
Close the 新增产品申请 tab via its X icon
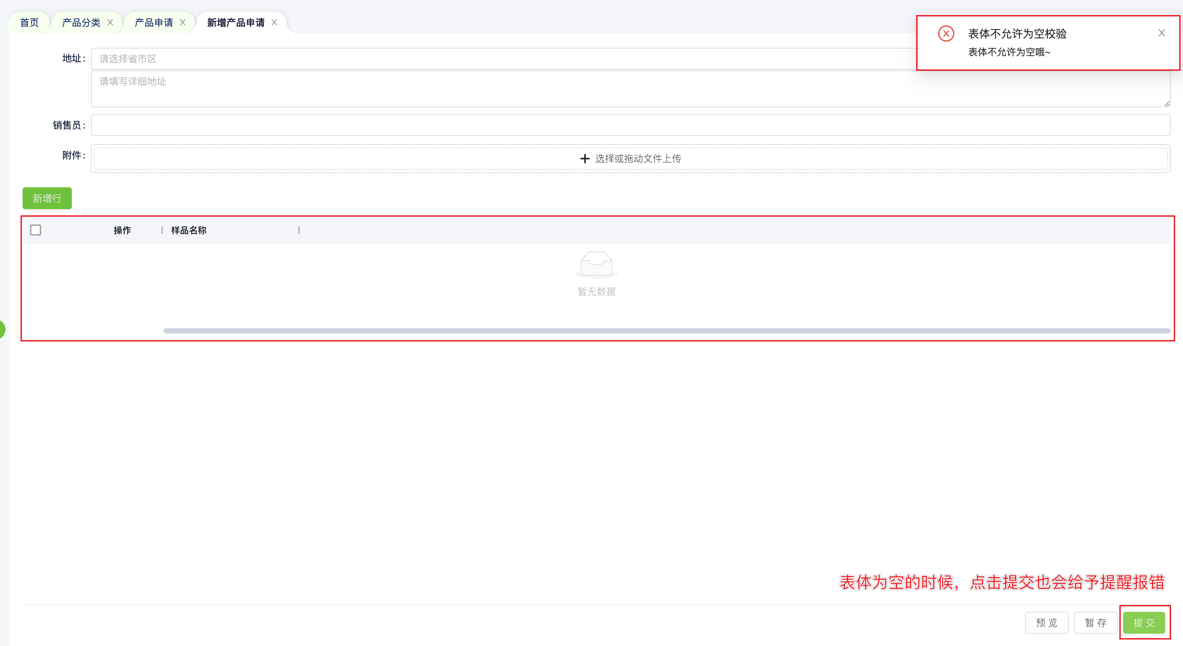click(274, 22)
